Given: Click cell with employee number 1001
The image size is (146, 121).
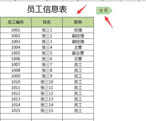Looking at the screenshot, I should pyautogui.click(x=16, y=30).
